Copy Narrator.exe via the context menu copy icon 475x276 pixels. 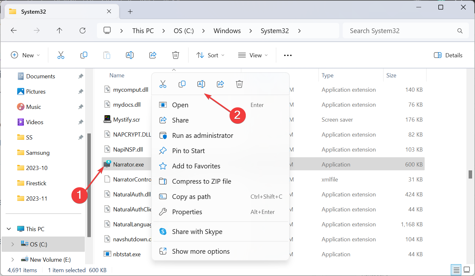pos(182,84)
